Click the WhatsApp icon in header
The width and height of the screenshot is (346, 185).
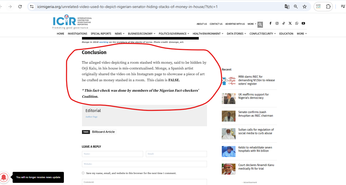tap(297, 24)
